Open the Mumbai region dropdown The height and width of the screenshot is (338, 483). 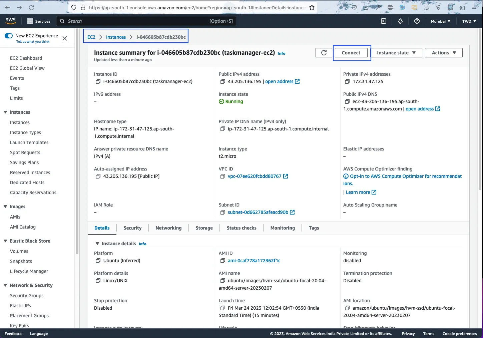(x=440, y=21)
